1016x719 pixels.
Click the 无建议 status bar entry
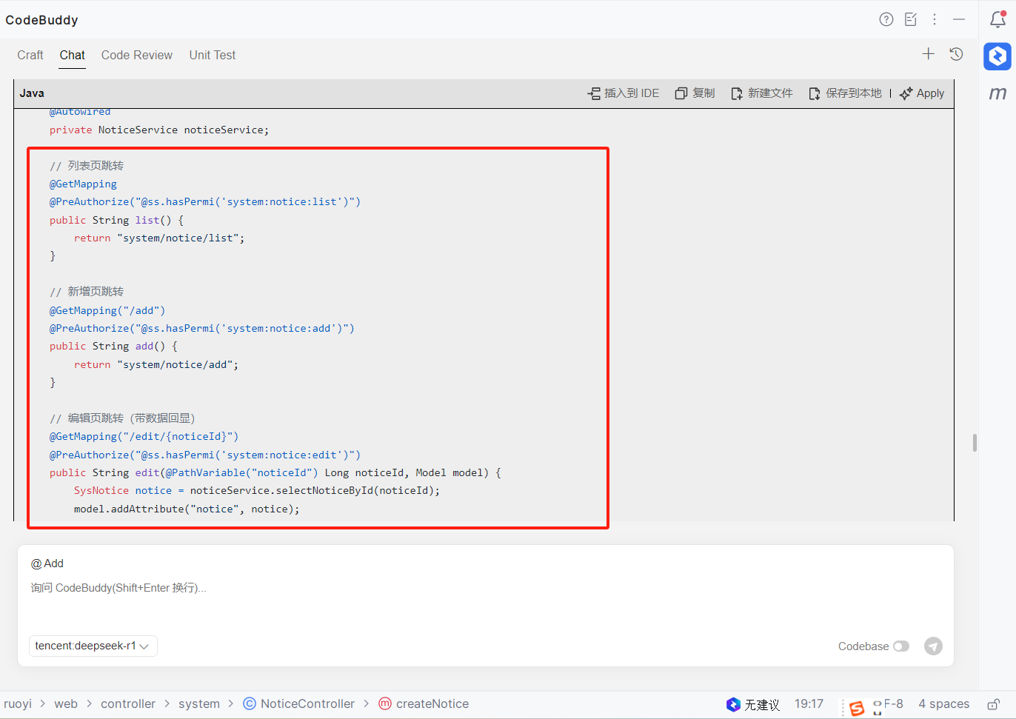pyautogui.click(x=762, y=705)
